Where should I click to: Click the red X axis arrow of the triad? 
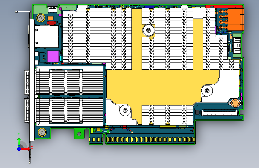pyautogui.click(x=26, y=149)
